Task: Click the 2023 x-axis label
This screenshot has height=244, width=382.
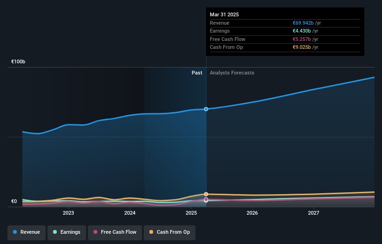Action: pos(68,213)
